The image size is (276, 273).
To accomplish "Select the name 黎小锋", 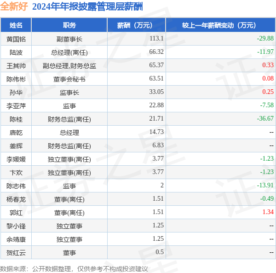I will coord(16,226).
